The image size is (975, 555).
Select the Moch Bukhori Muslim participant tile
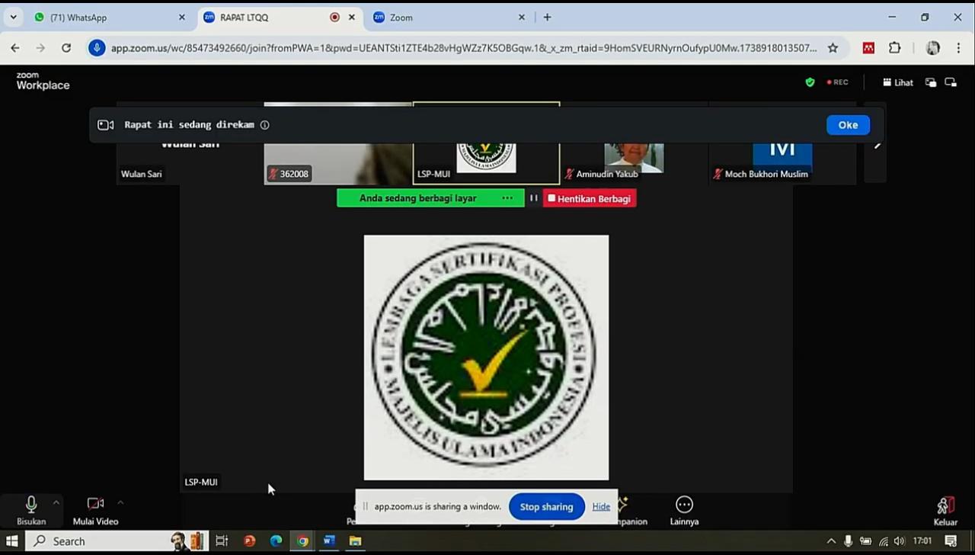782,144
